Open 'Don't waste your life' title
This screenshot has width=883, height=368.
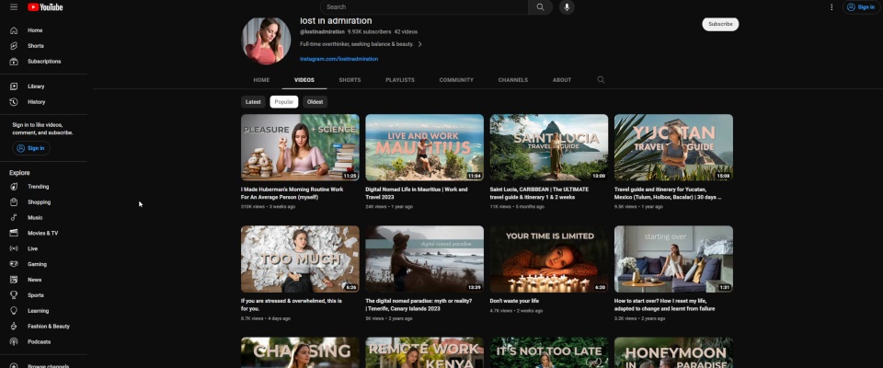[513, 301]
